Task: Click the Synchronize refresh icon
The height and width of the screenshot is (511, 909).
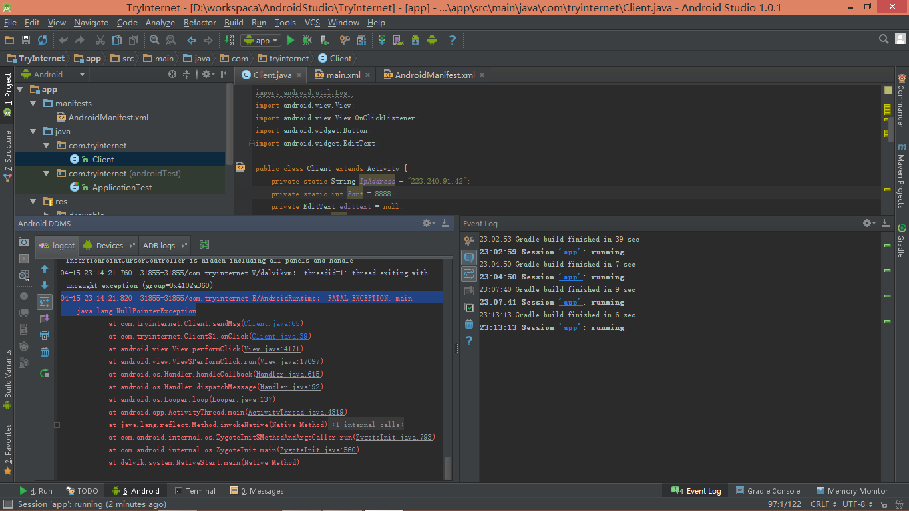Action: pyautogui.click(x=43, y=41)
